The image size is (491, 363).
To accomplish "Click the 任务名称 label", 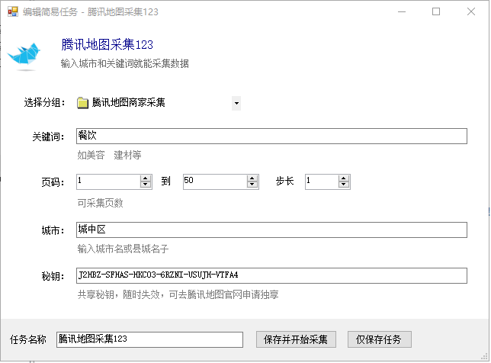I will coord(28,340).
